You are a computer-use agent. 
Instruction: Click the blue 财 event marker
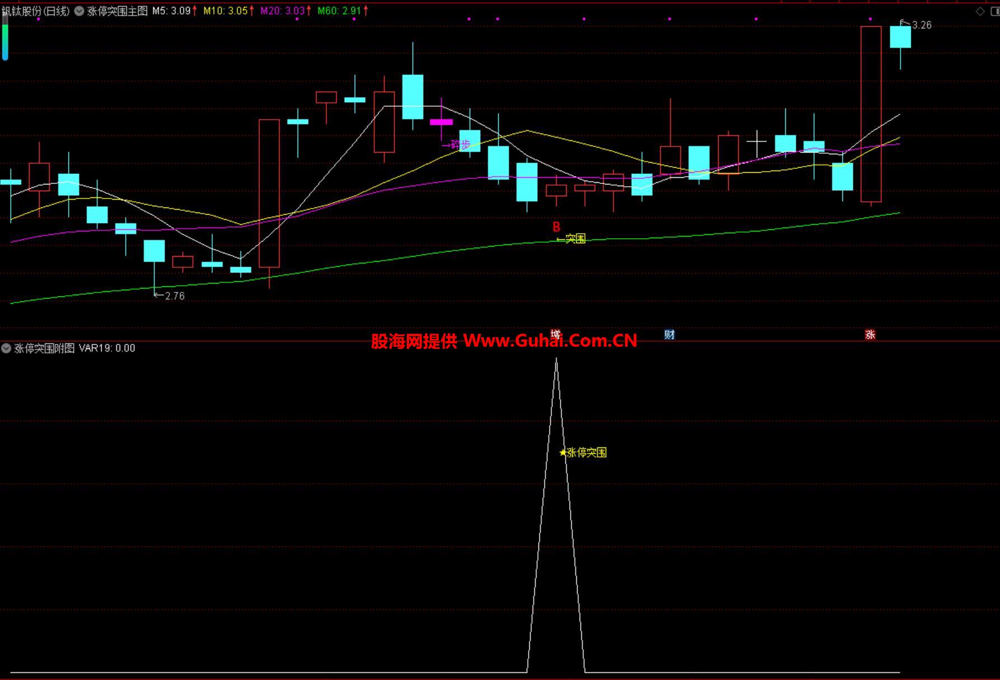tap(669, 334)
